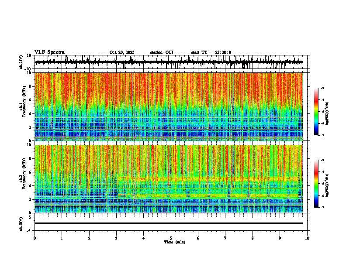Click the time axis tick '10'
Image resolution: width=346 pixels, height=267 pixels.
[307, 238]
